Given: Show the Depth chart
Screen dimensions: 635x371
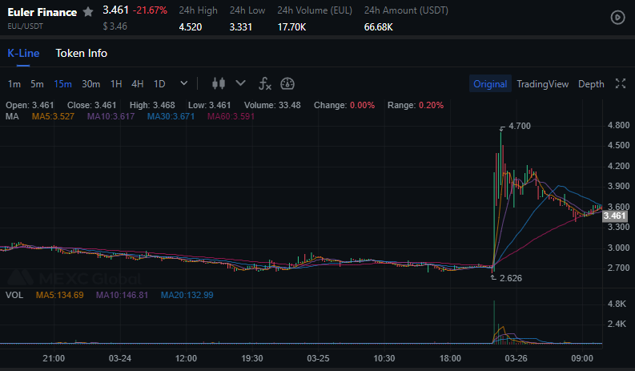Looking at the screenshot, I should tap(591, 84).
